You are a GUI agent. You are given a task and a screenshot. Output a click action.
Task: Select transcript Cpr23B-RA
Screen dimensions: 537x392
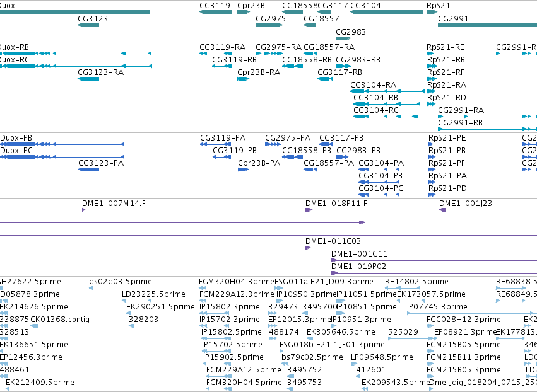(259, 72)
